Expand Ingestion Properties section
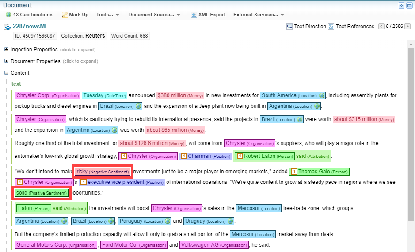This screenshot has height=252, width=415. (x=7, y=50)
